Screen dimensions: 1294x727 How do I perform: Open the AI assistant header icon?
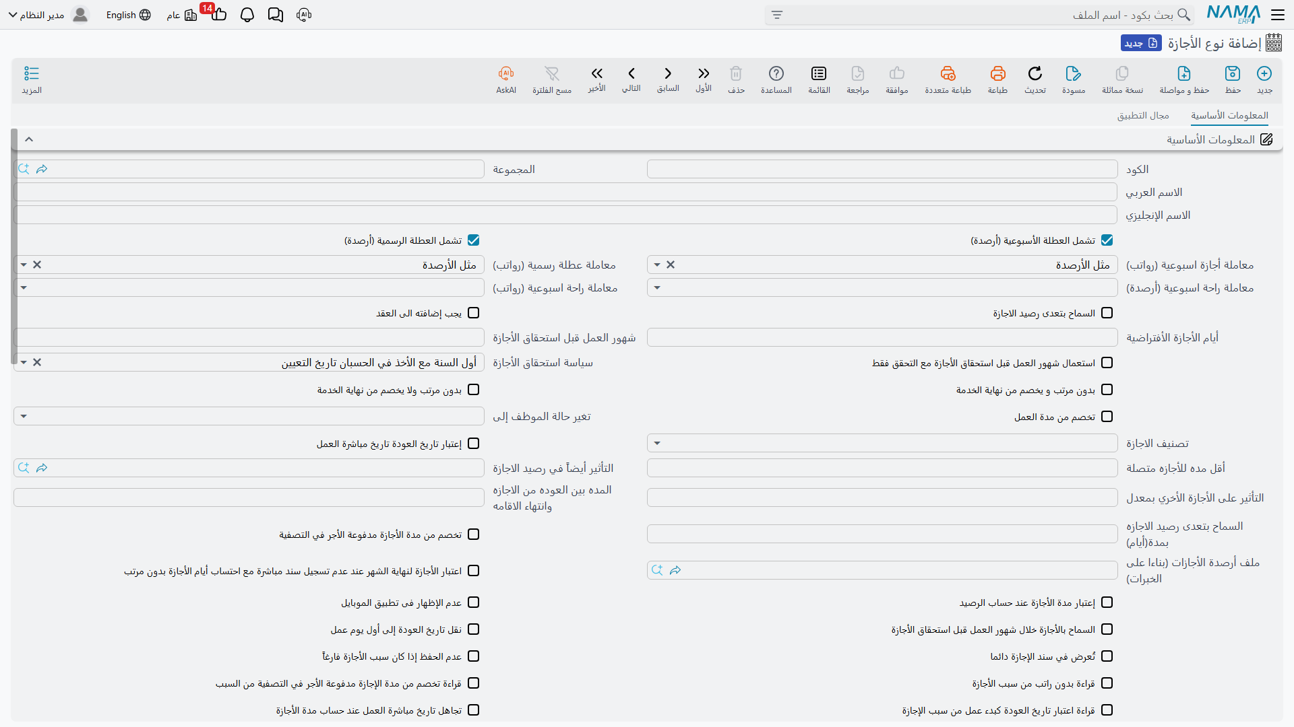pyautogui.click(x=304, y=15)
